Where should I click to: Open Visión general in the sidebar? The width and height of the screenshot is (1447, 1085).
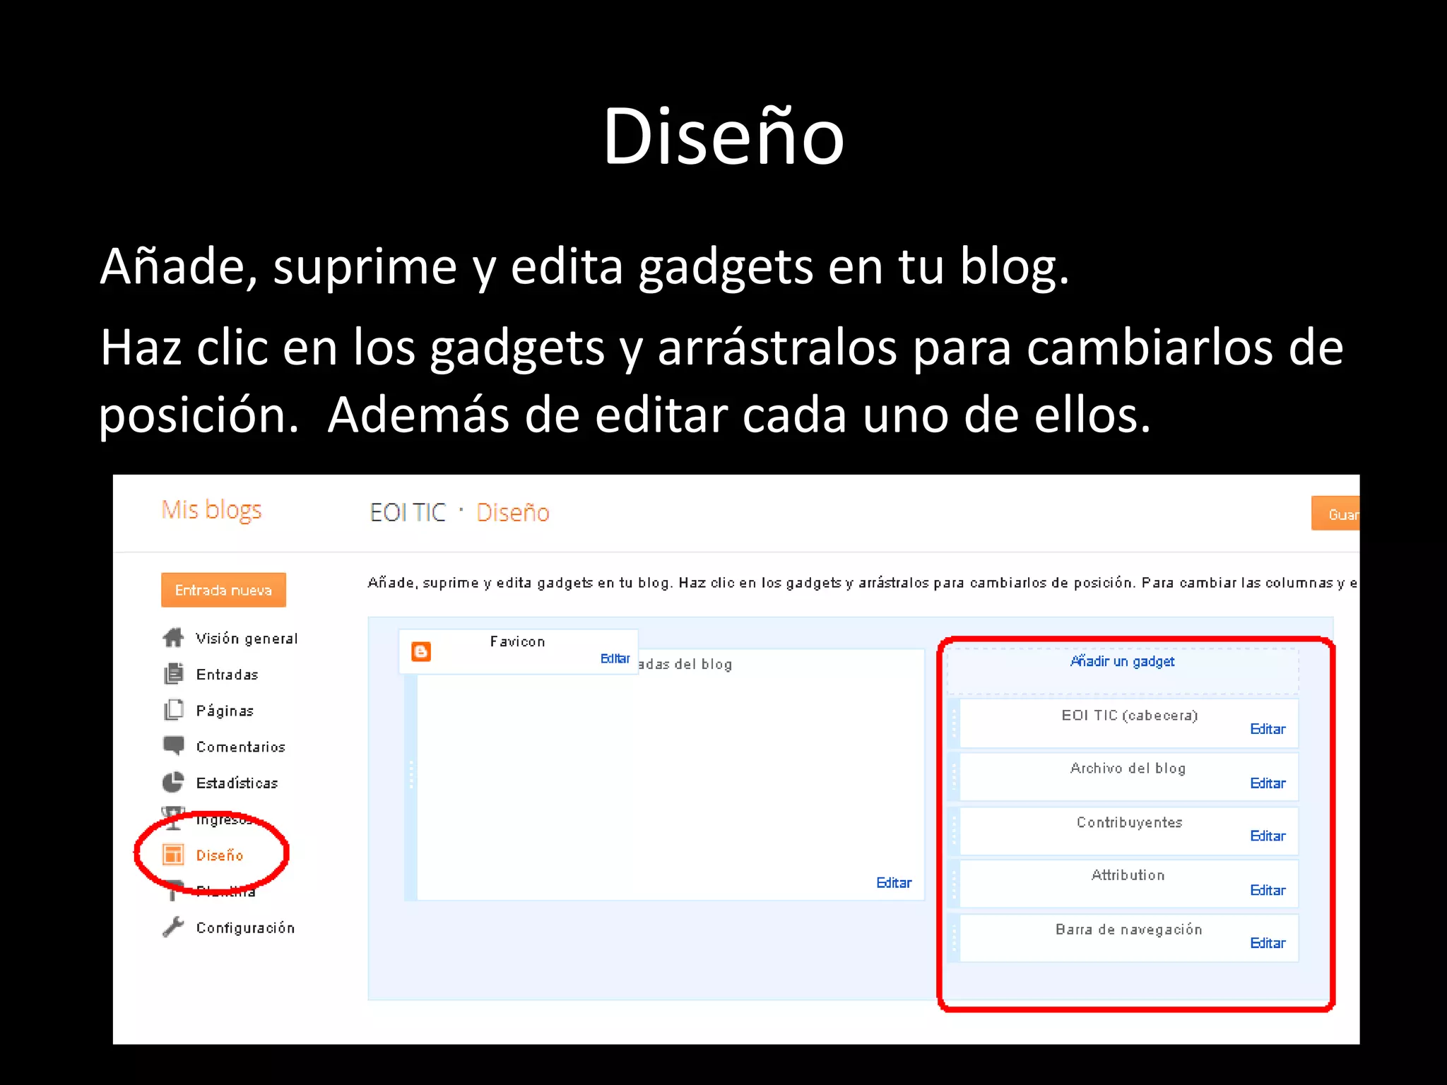247,639
